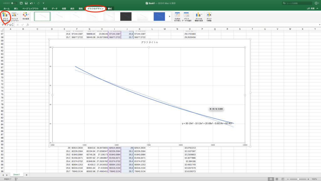Click the Undo icon in title bar

coord(31,3)
